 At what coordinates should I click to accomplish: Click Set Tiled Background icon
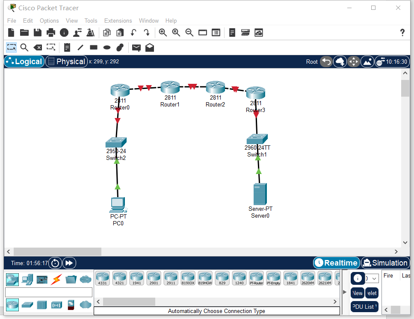[367, 62]
